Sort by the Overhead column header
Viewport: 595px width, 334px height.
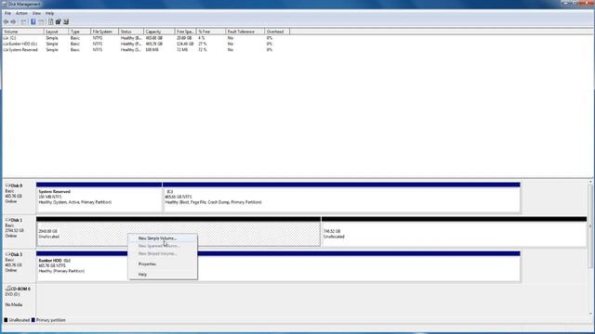point(277,32)
